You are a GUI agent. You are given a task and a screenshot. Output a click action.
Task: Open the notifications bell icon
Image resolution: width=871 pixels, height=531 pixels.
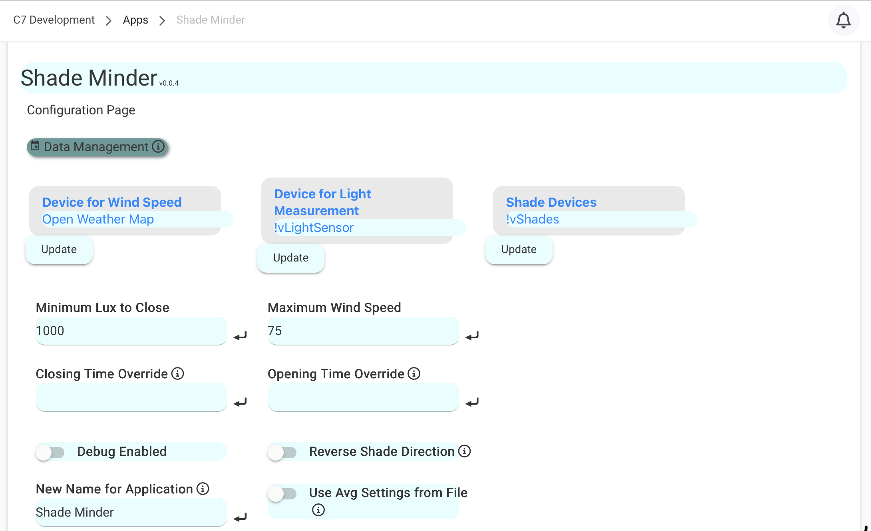843,20
